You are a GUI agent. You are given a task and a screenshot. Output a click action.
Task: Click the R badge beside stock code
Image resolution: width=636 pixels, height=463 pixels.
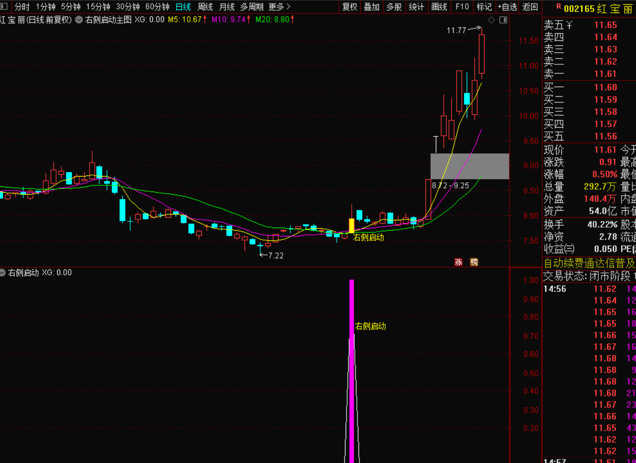559,7
